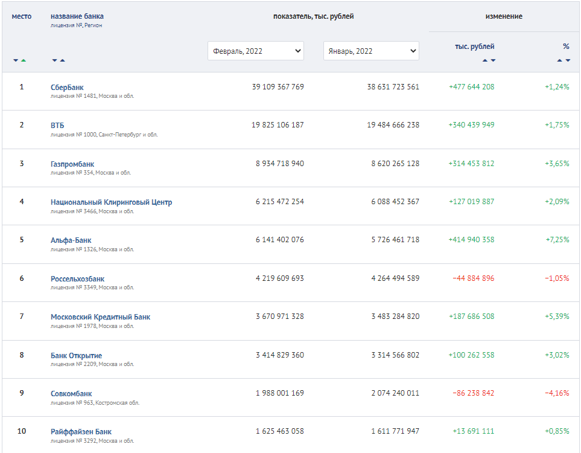Open the Февраль, 2022 period dropdown
The width and height of the screenshot is (581, 453).
coord(256,51)
